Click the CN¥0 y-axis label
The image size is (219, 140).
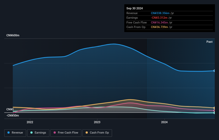pyautogui.click(x=10, y=109)
